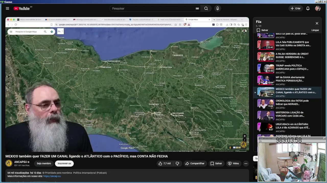The height and width of the screenshot is (183, 327).
Task: Open the ANCAPSU channel avatar
Action: [x=9, y=163]
